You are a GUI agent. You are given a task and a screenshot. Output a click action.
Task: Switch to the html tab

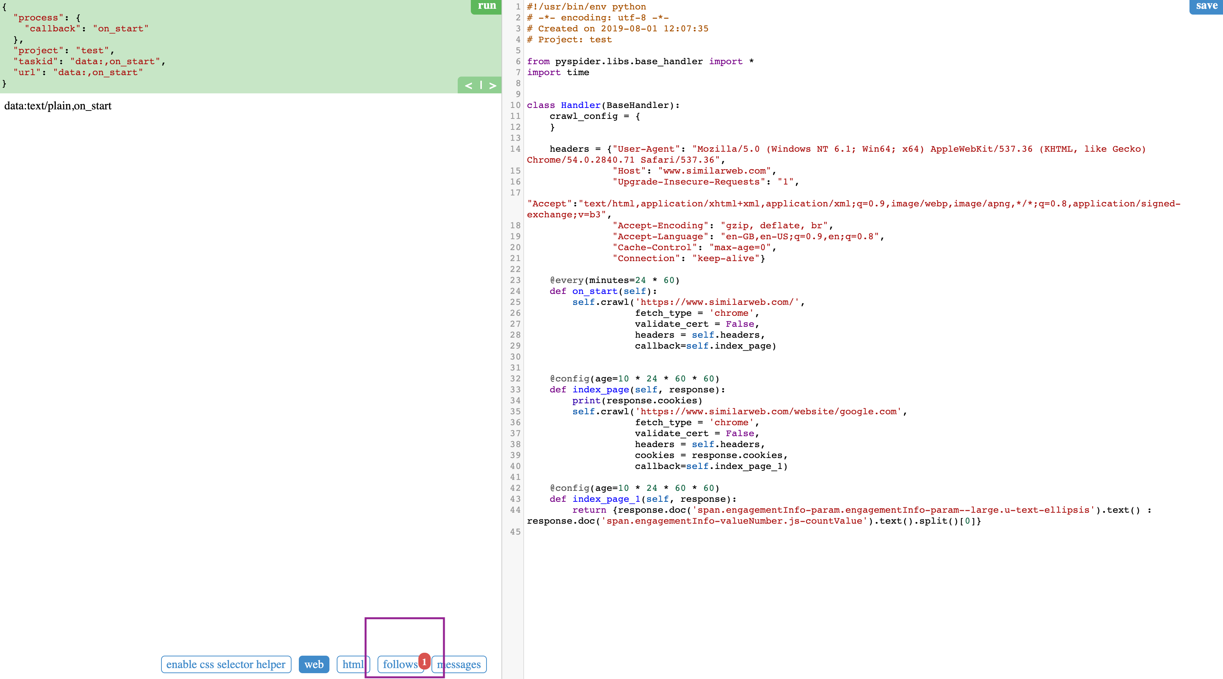353,664
